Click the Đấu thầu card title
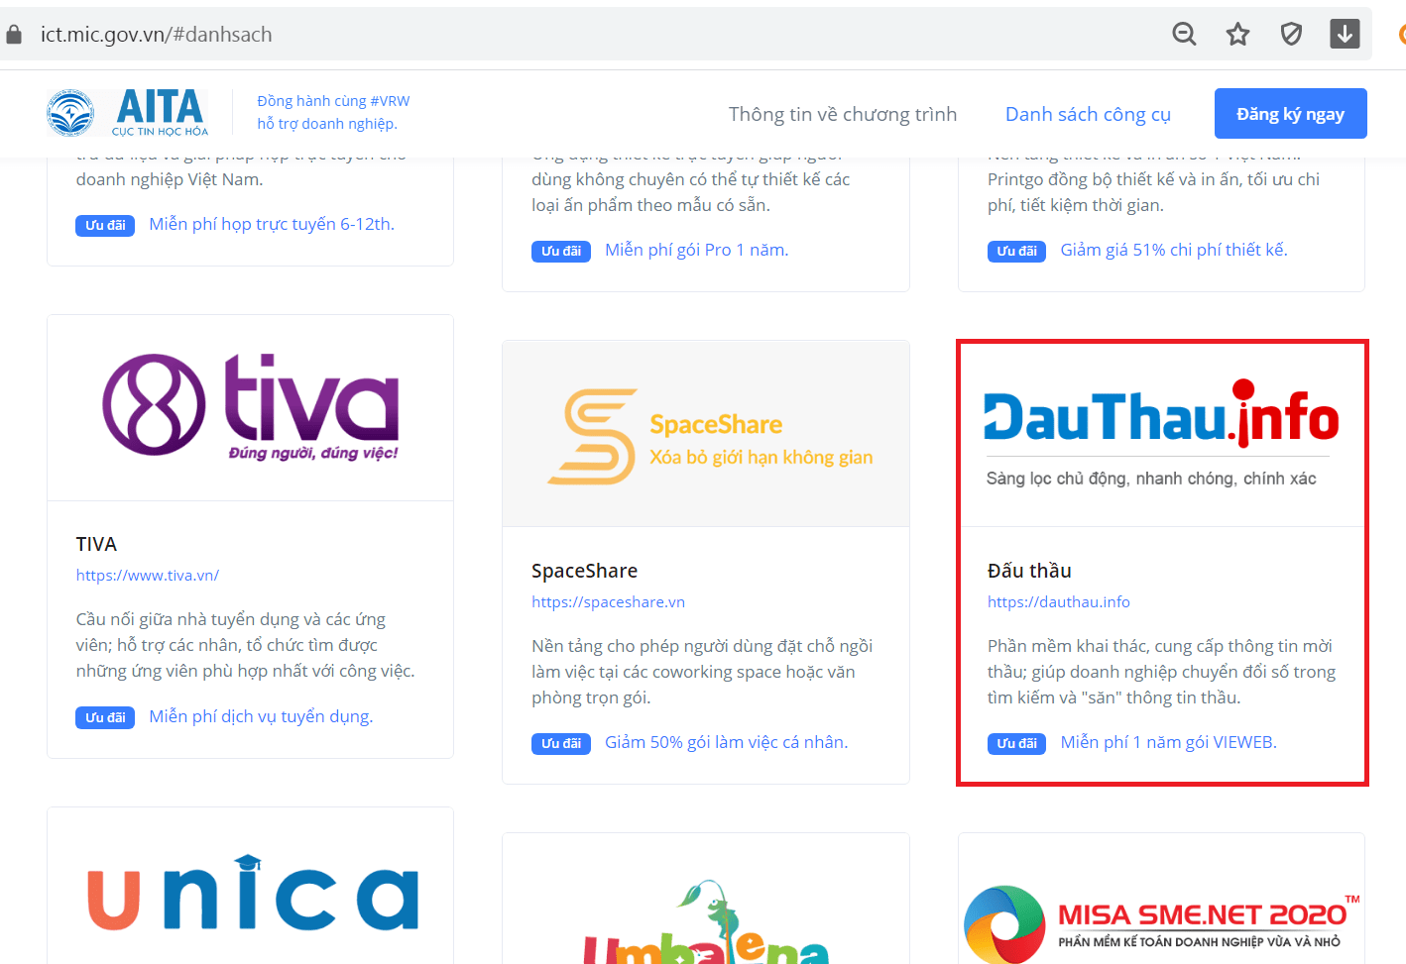Screen dimensions: 1406x964 [1029, 571]
